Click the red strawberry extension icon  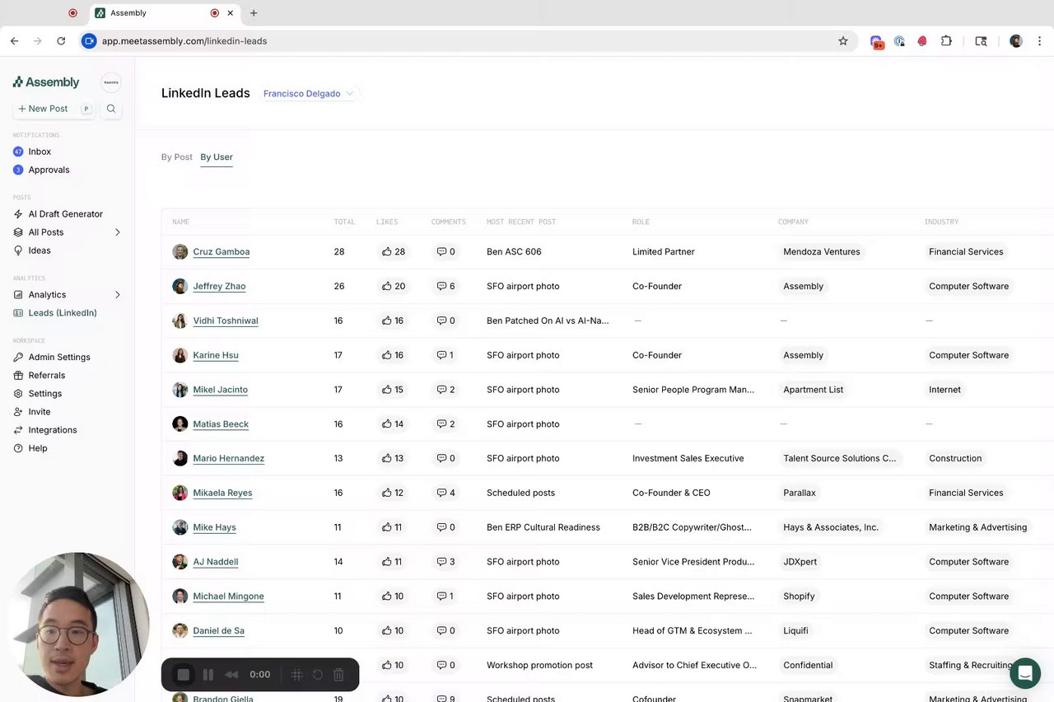(x=922, y=41)
